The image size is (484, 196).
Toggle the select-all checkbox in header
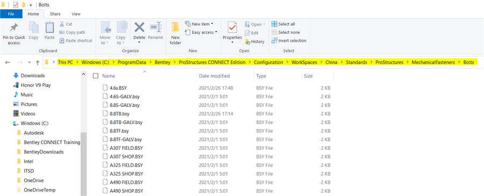pyautogui.click(x=96, y=76)
